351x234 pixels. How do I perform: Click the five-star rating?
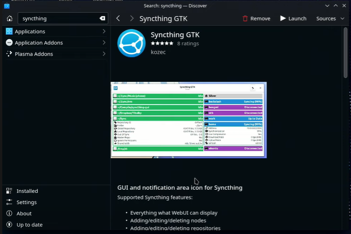coord(162,43)
